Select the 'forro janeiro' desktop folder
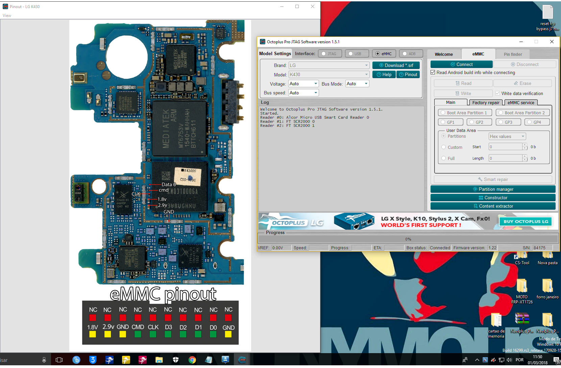The height and width of the screenshot is (368, 561). pos(547,289)
